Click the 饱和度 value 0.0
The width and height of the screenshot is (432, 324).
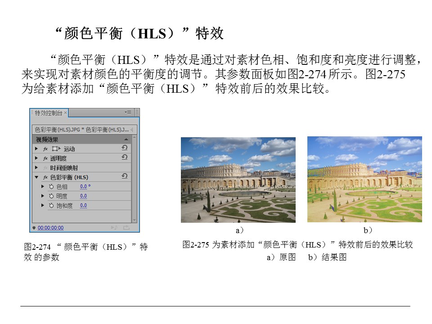(x=84, y=205)
